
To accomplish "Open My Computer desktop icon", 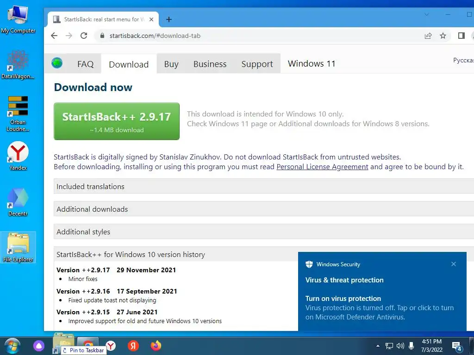I will pos(18,18).
